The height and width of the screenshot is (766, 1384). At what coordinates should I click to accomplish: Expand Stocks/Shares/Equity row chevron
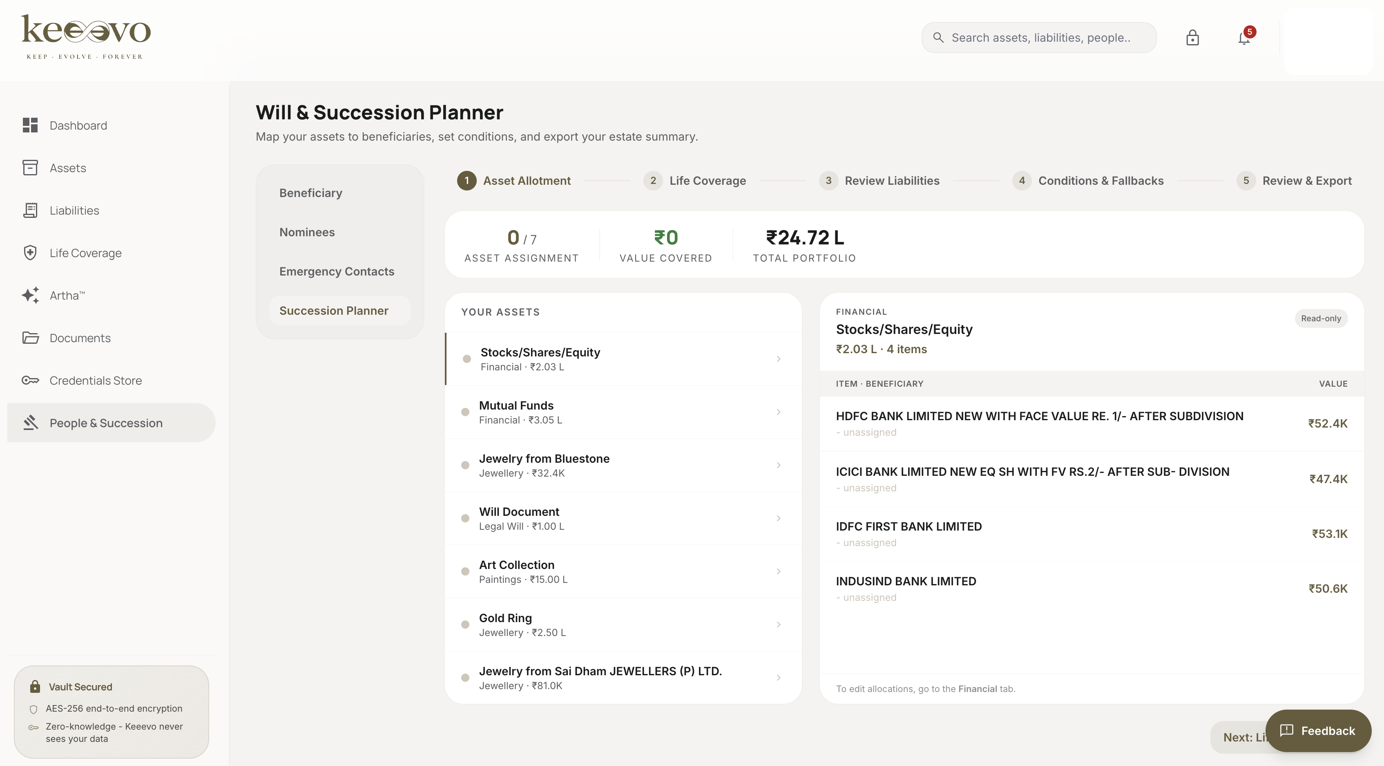coord(779,358)
